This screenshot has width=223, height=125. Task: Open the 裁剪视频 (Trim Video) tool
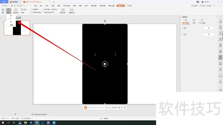tap(16, 11)
